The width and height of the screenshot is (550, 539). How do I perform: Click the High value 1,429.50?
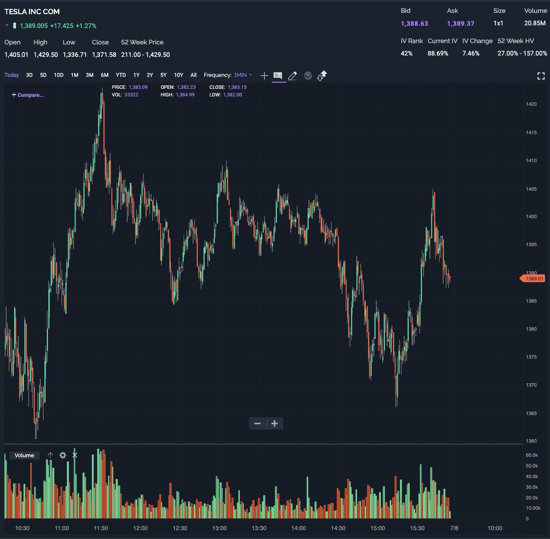46,55
